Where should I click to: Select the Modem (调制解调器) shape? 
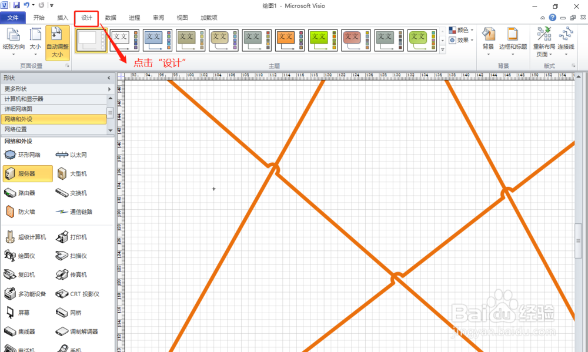point(77,331)
